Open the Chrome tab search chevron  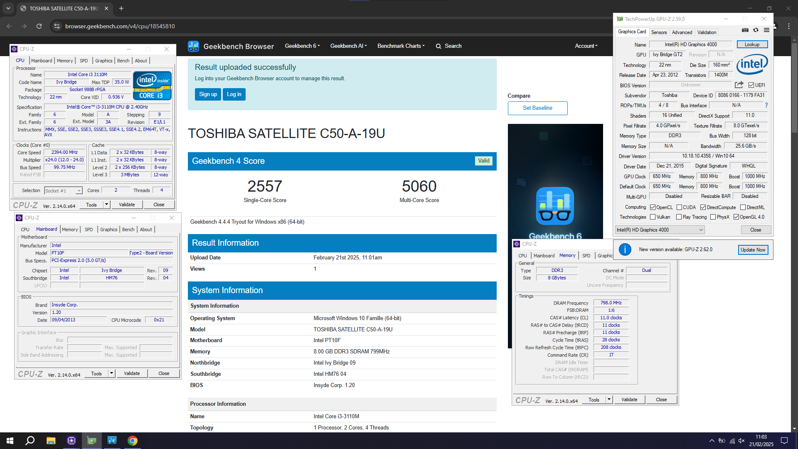[8, 8]
